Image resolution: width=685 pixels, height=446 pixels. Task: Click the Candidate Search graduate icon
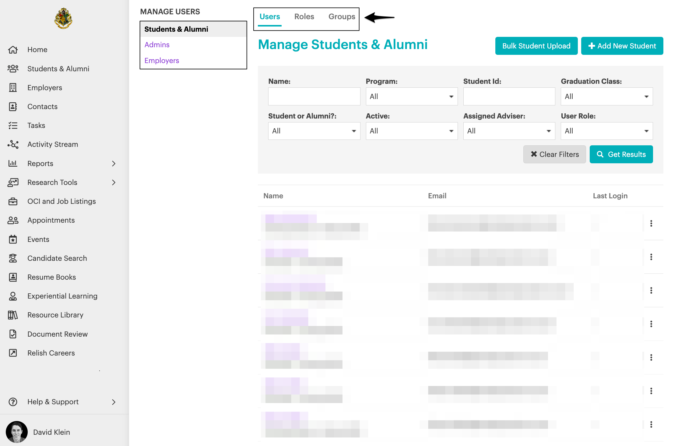point(13,258)
